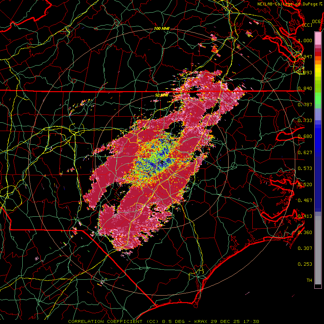Select the 0.360 color scale value
The height and width of the screenshot is (324, 324).
click(x=305, y=233)
